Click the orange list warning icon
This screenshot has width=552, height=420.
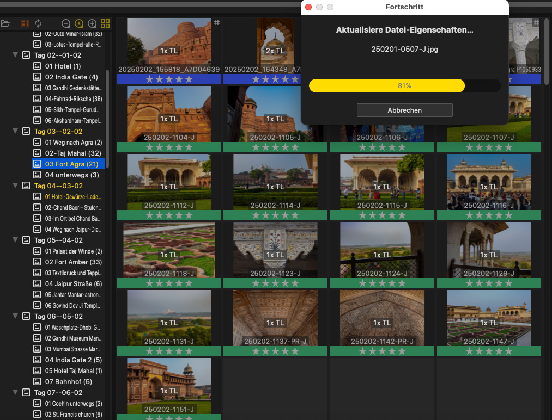[25, 23]
